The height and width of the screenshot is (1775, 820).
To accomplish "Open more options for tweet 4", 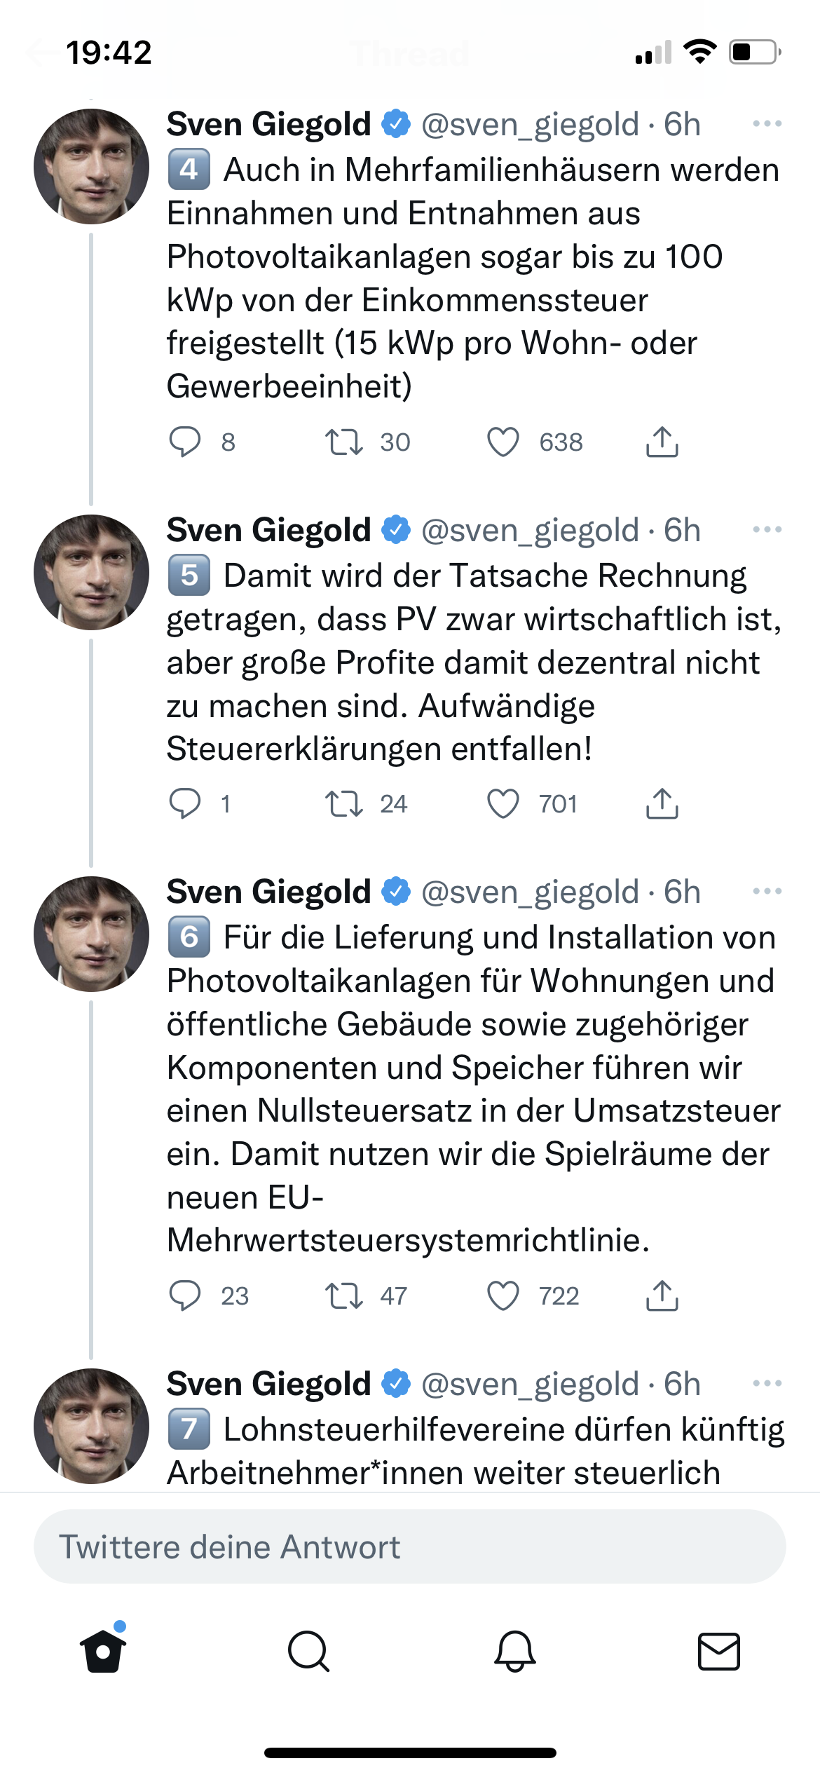I will click(767, 124).
